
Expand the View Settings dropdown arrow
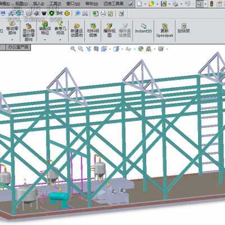point(167,49)
